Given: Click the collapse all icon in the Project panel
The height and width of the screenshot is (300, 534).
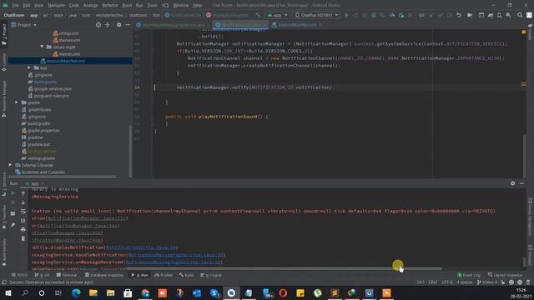Looking at the screenshot, I should point(108,25).
